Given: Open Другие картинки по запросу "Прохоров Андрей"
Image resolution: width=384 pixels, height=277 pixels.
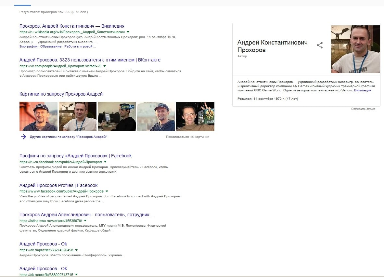Looking at the screenshot, I should pos(68,137).
